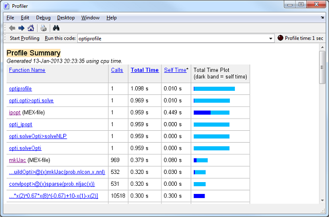Maximize the Profiler window
The height and width of the screenshot is (217, 329).
301,5
